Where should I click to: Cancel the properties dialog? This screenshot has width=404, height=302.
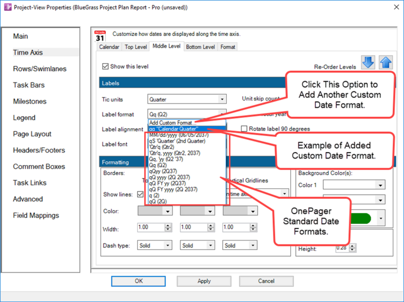click(x=266, y=281)
